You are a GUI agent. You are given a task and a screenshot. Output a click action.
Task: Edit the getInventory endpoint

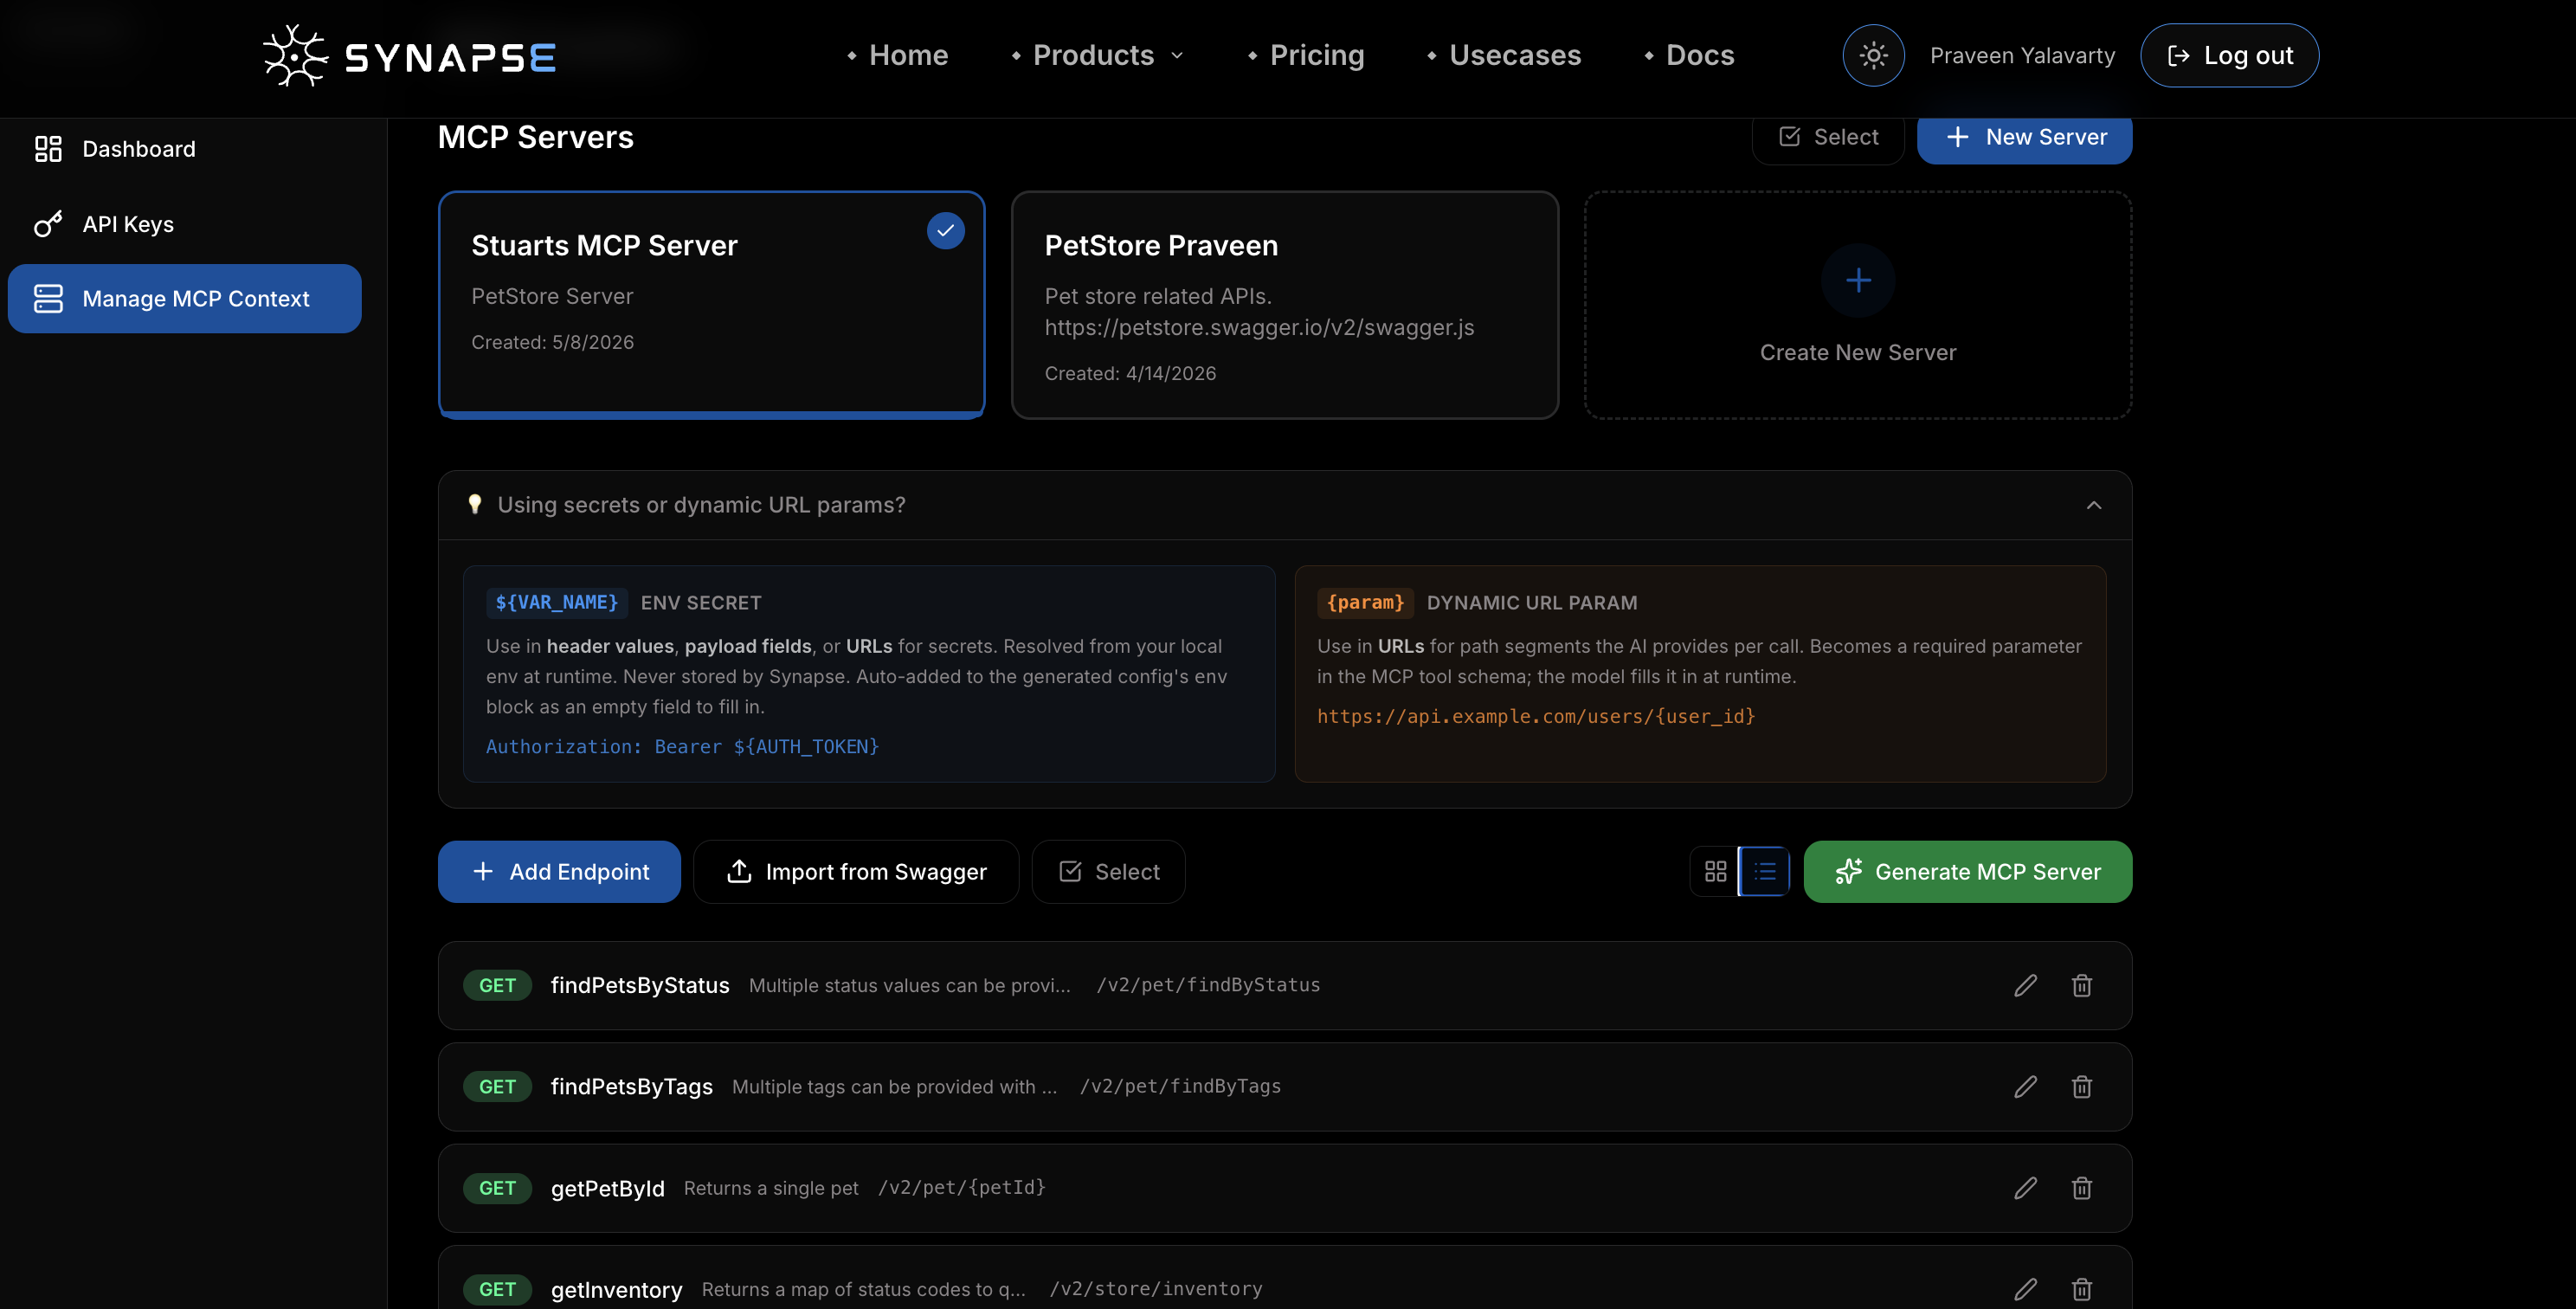pos(2025,1289)
